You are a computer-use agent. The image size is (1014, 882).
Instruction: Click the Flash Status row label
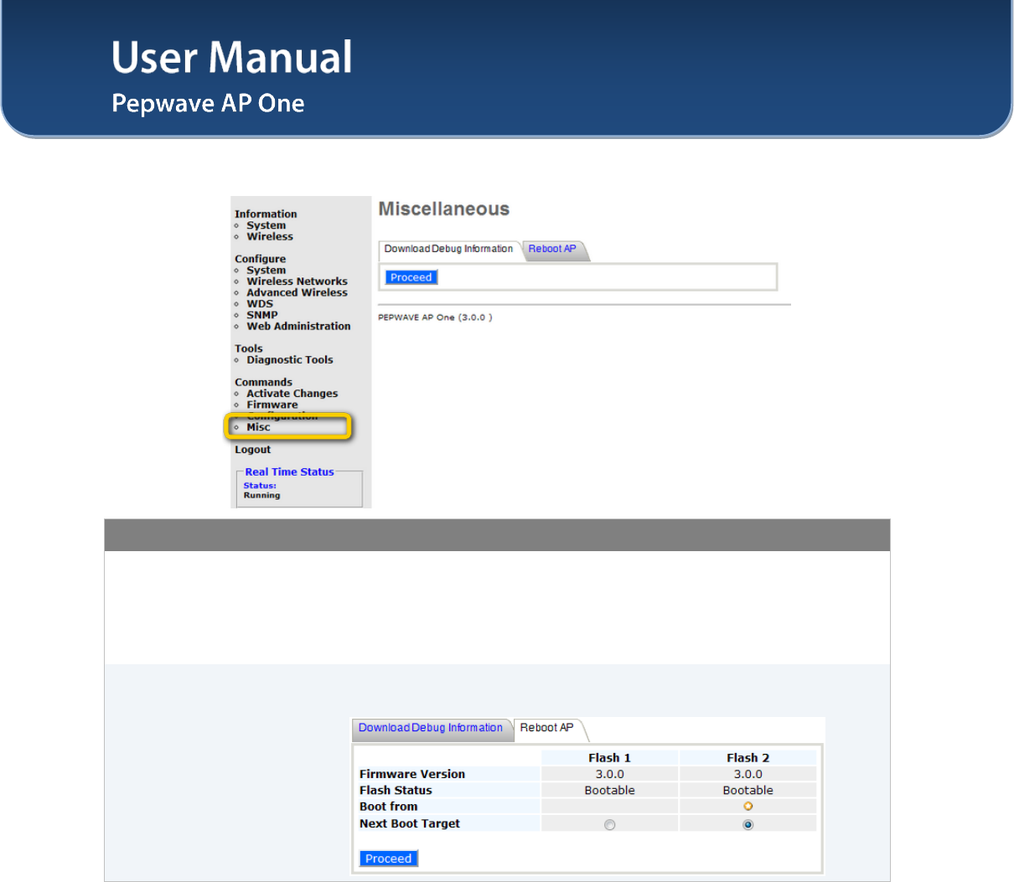tap(396, 791)
